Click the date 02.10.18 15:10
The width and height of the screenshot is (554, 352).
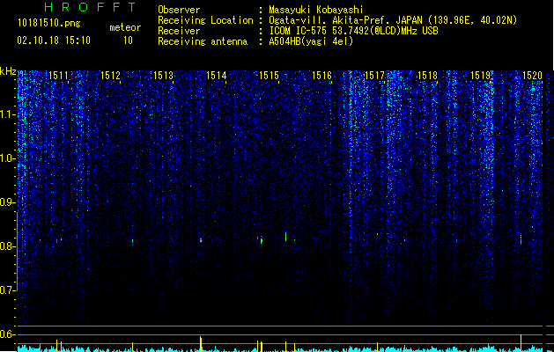pyautogui.click(x=54, y=40)
